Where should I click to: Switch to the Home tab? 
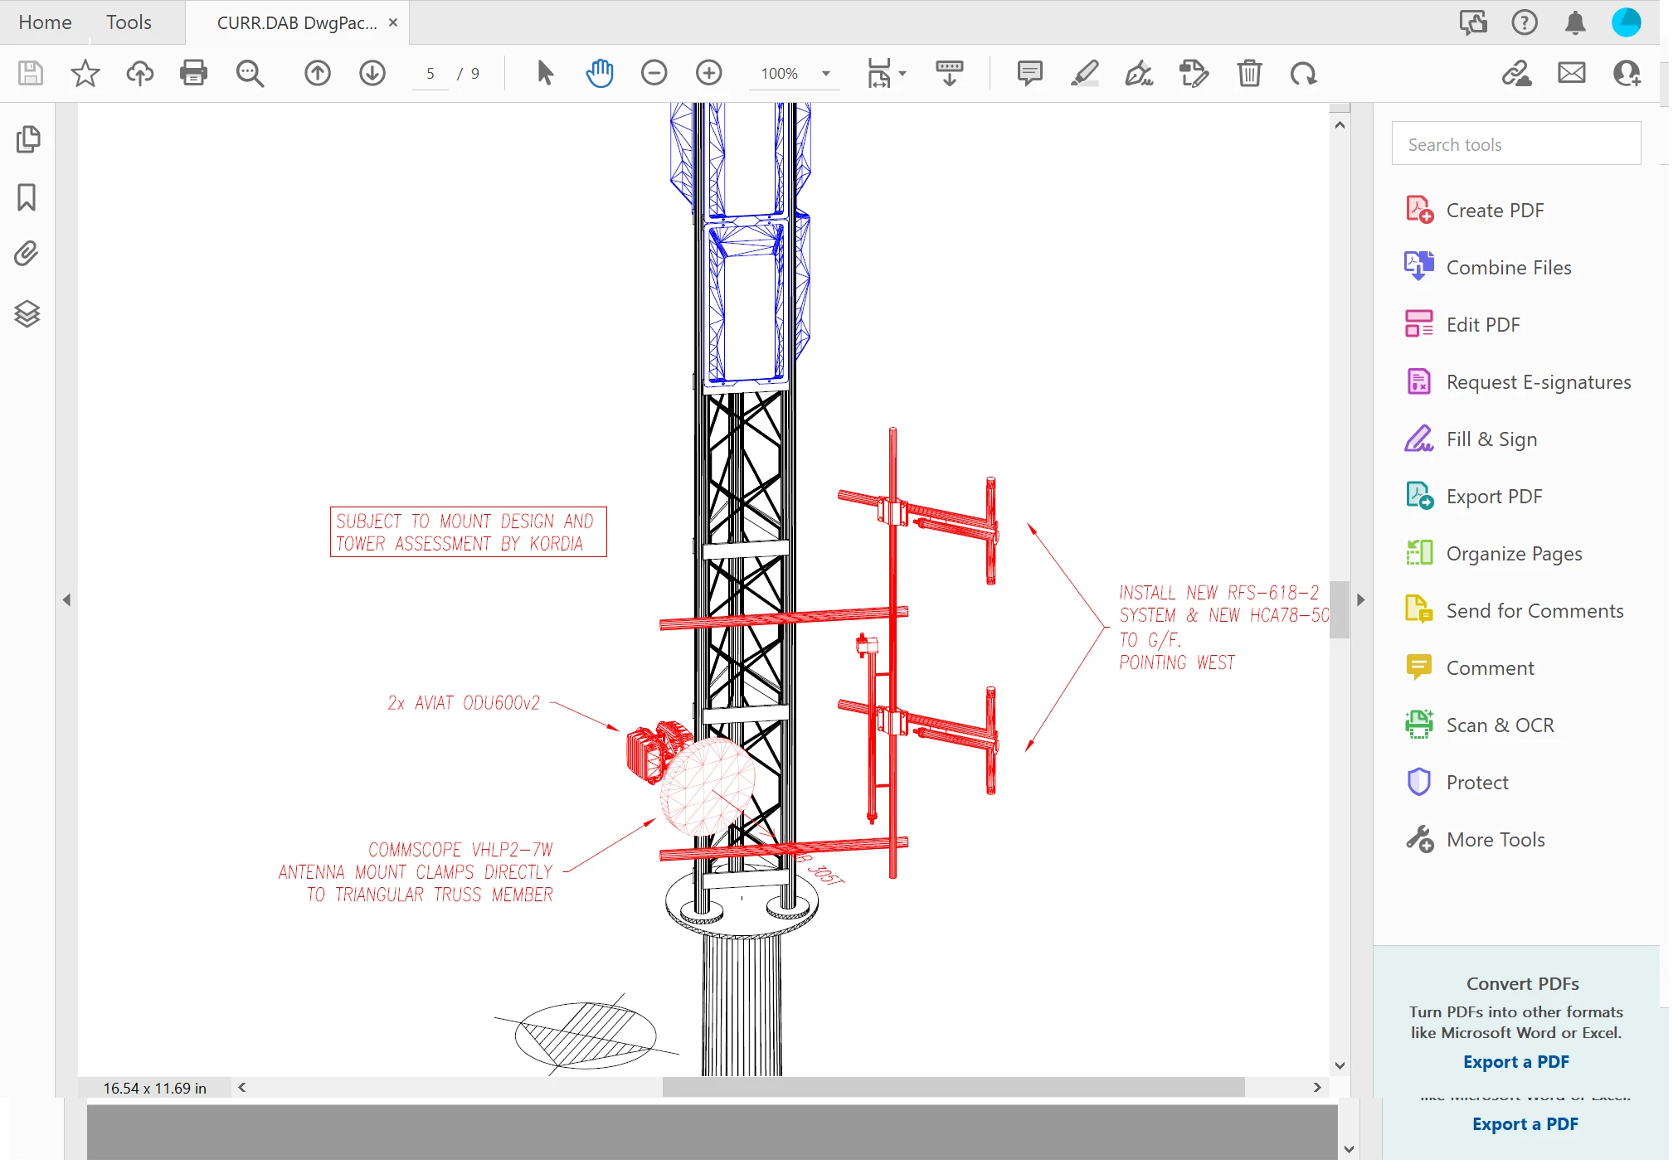[x=45, y=22]
